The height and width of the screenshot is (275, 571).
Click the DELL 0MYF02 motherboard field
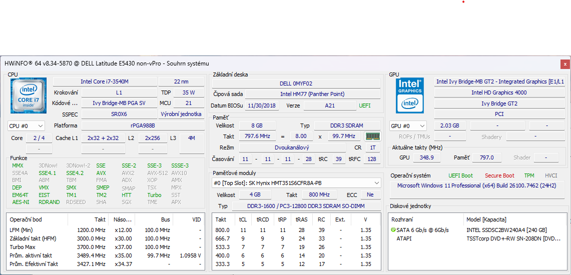pos(296,83)
